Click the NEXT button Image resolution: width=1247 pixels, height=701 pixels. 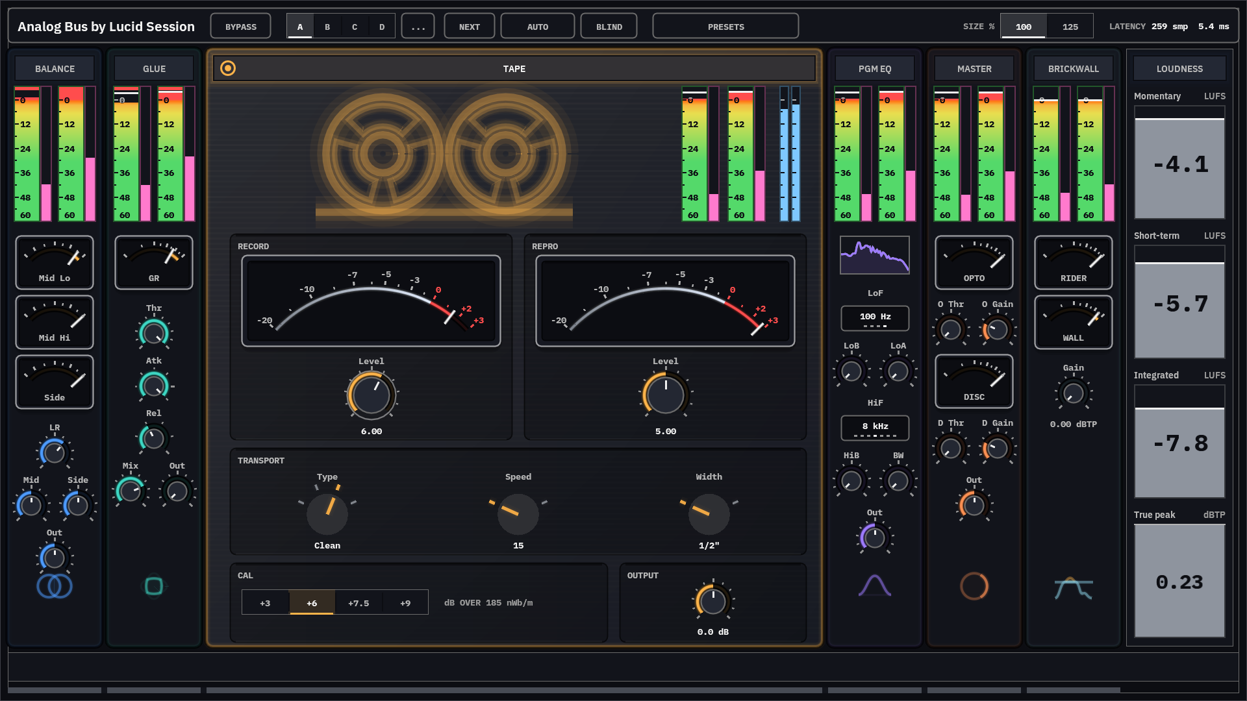coord(470,27)
